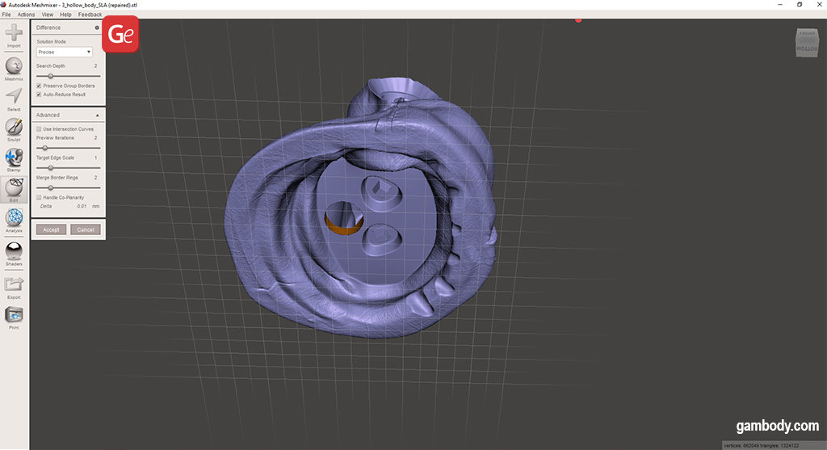Open the Shaders panel

click(x=14, y=252)
